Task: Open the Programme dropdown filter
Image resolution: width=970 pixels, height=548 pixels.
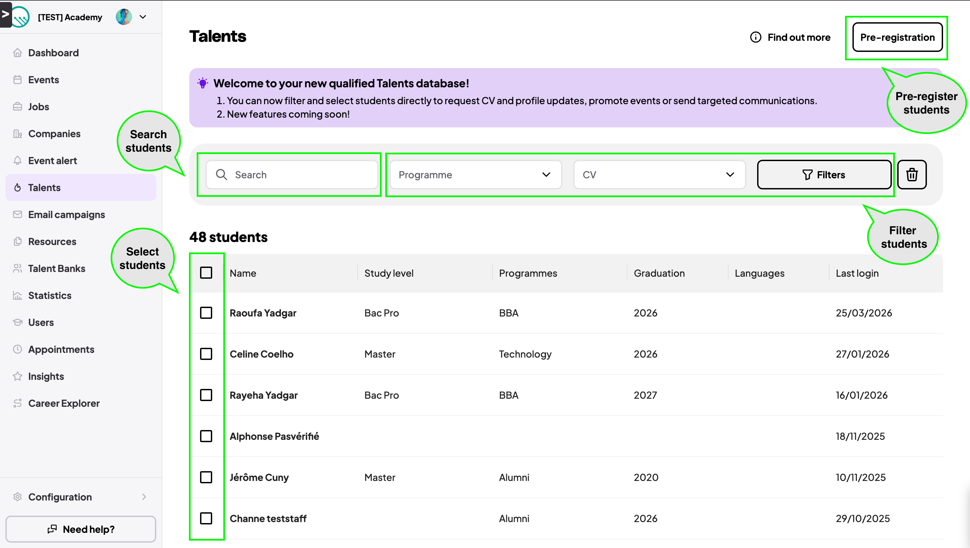Action: click(x=475, y=175)
